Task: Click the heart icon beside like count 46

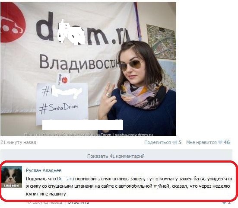Action: tap(220, 142)
